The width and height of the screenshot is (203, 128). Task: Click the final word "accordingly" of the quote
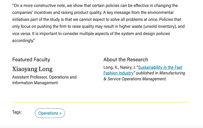point(23,40)
